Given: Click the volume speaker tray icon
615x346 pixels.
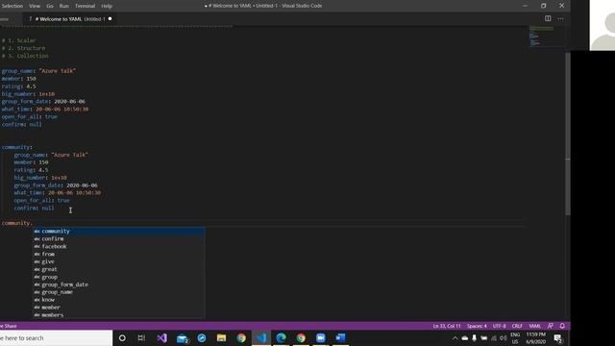Looking at the screenshot, I should click(504, 338).
